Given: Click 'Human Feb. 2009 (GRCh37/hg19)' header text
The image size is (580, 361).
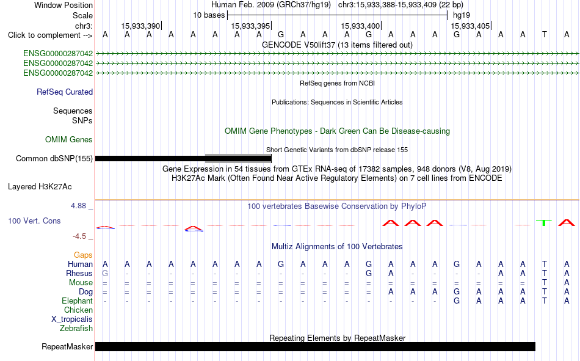Looking at the screenshot, I should [270, 5].
